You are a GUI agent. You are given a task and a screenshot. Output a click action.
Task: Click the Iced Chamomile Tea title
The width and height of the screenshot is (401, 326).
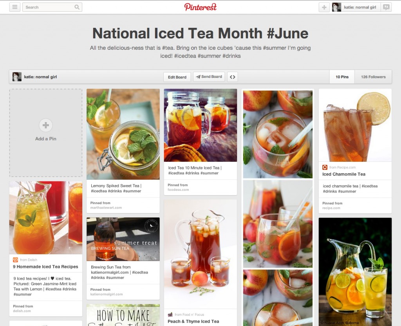pos(344,174)
